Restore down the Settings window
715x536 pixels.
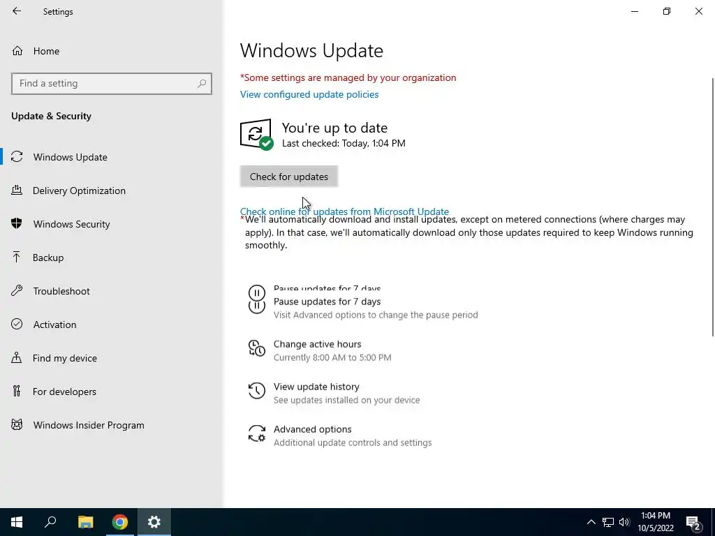click(x=667, y=11)
